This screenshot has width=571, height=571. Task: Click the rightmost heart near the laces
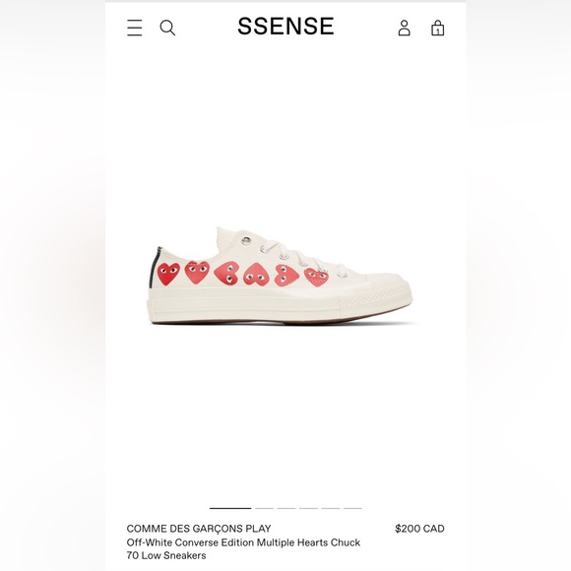tap(316, 277)
